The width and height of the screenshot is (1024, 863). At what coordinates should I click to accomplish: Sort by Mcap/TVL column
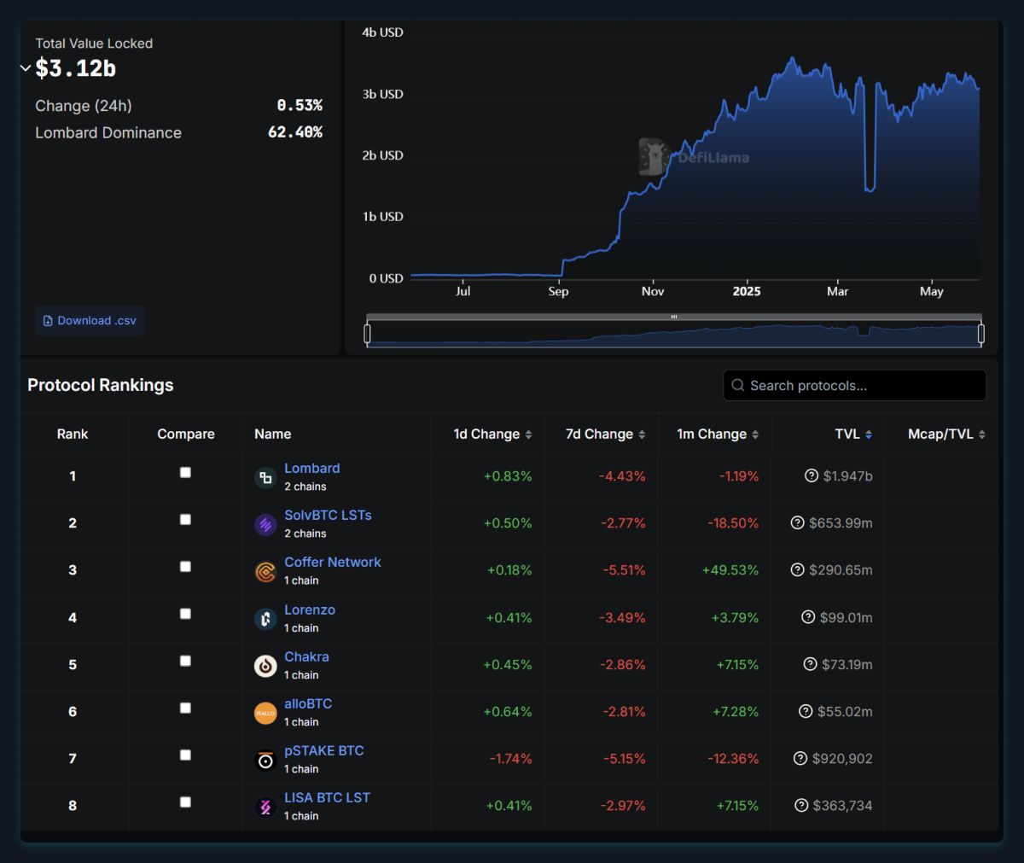tap(946, 434)
